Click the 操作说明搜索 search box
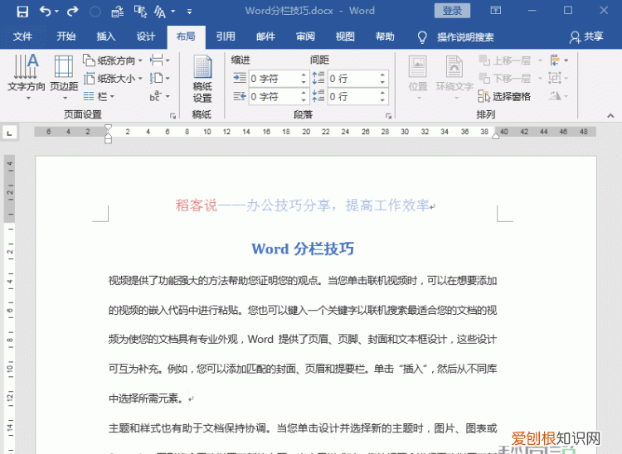The height and width of the screenshot is (454, 622). (456, 37)
